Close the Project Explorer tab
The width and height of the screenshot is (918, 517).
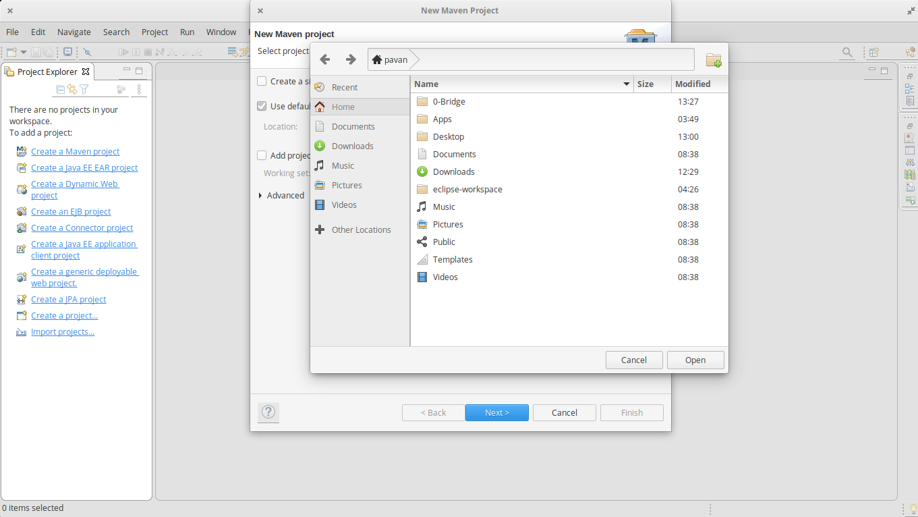pos(86,72)
